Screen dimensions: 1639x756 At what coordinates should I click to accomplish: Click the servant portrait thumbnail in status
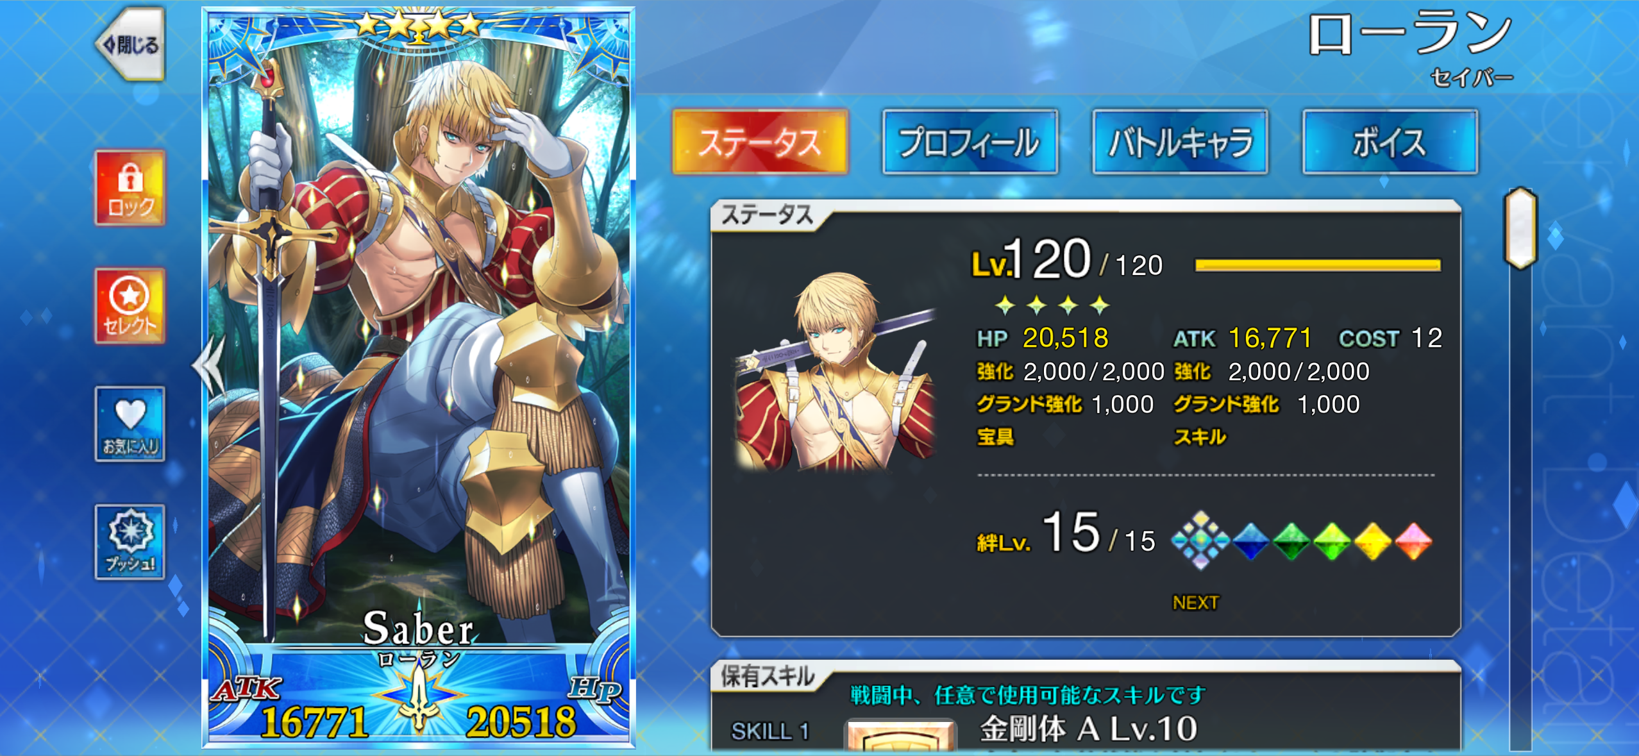836,372
